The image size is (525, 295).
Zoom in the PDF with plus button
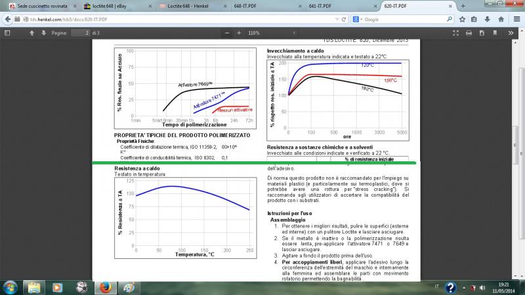coord(239,33)
